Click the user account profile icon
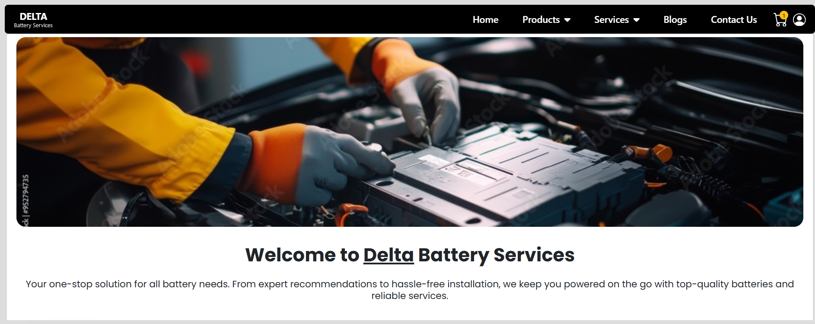815x324 pixels. tap(799, 20)
